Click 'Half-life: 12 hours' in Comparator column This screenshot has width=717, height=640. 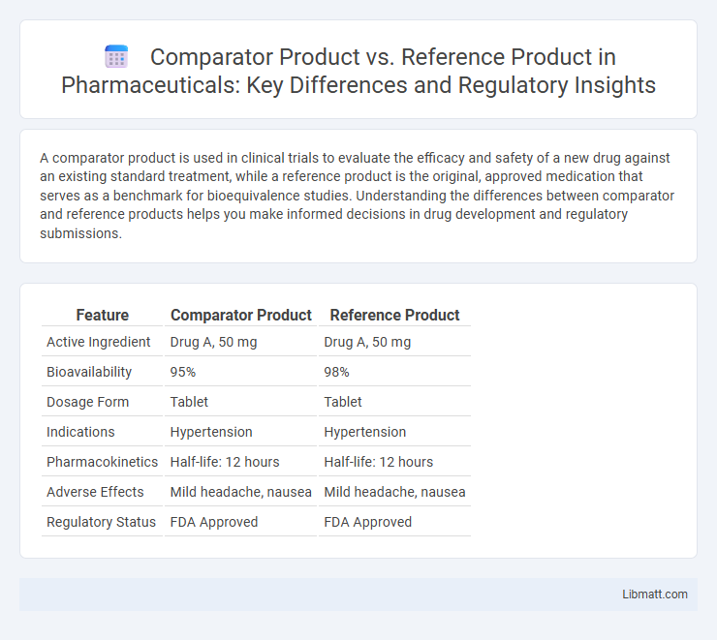(225, 462)
